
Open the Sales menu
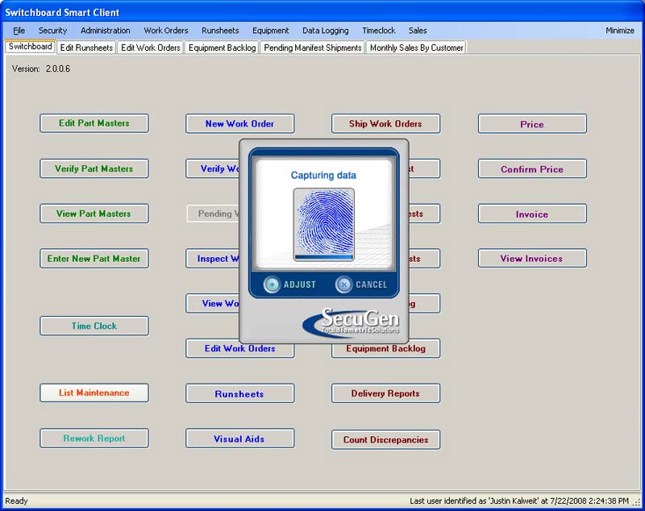[x=418, y=31]
